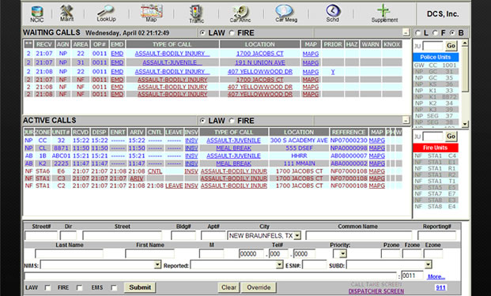Select LAW radio in Waiting Calls
This screenshot has height=296, width=491.
click(202, 33)
